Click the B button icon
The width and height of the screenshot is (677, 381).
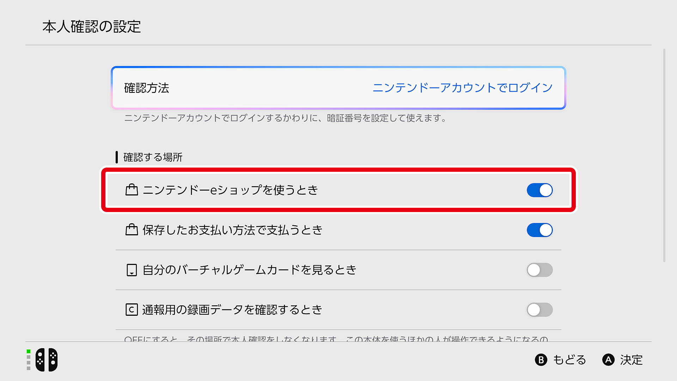[x=541, y=360]
